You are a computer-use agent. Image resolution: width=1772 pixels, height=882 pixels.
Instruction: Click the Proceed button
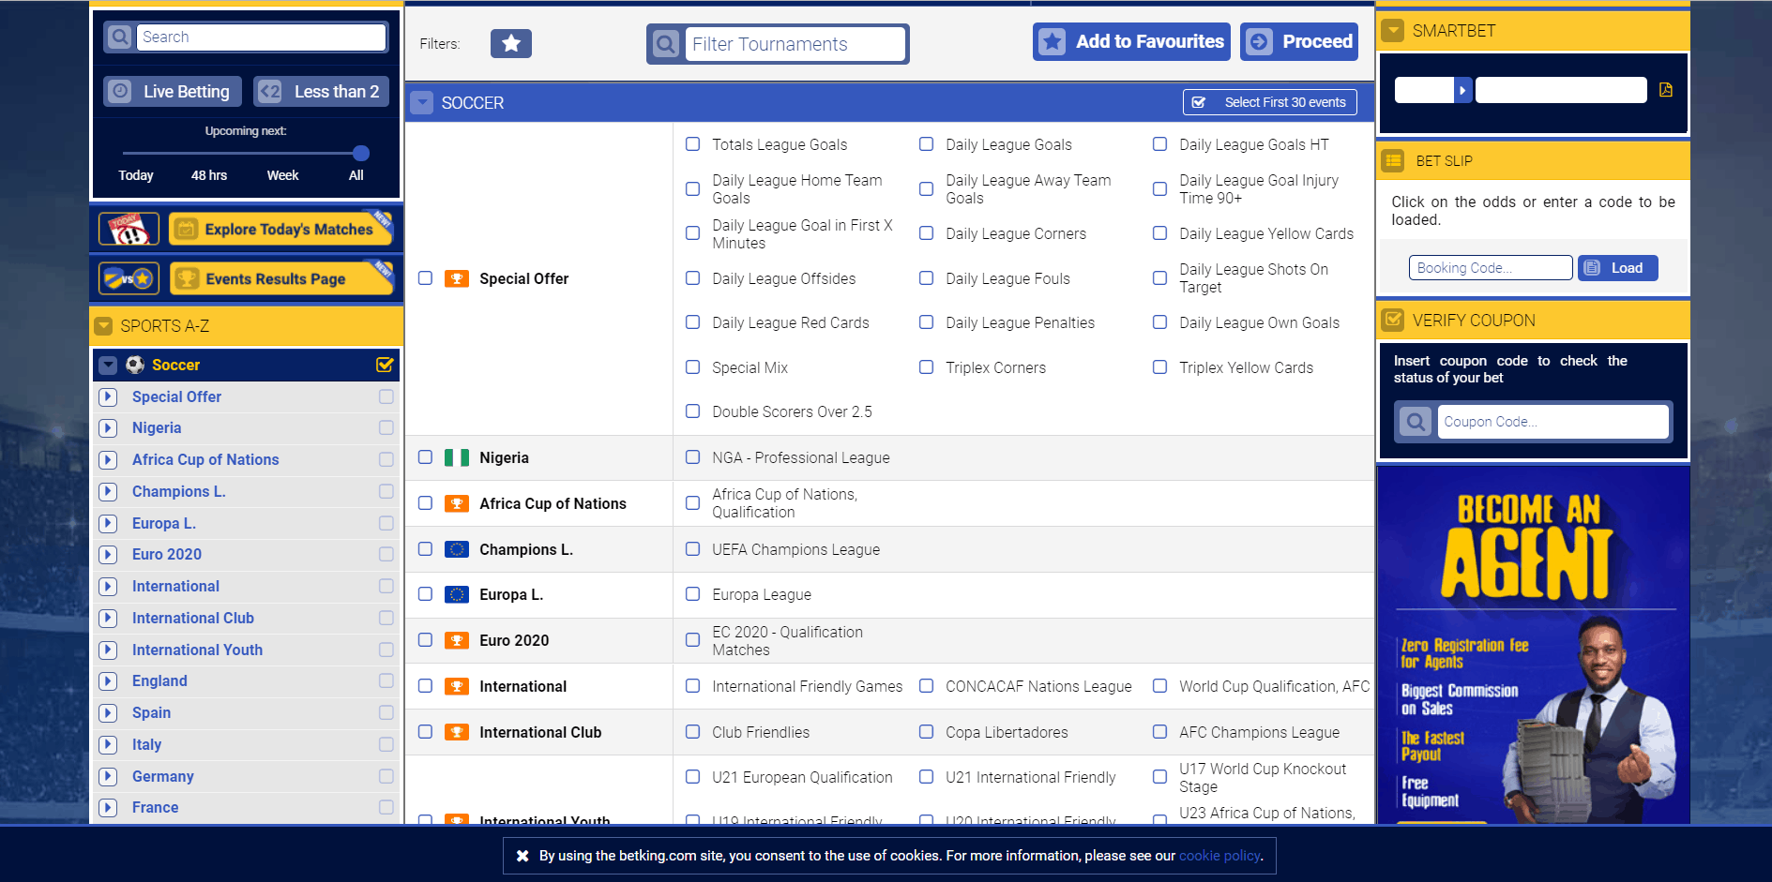(1299, 41)
